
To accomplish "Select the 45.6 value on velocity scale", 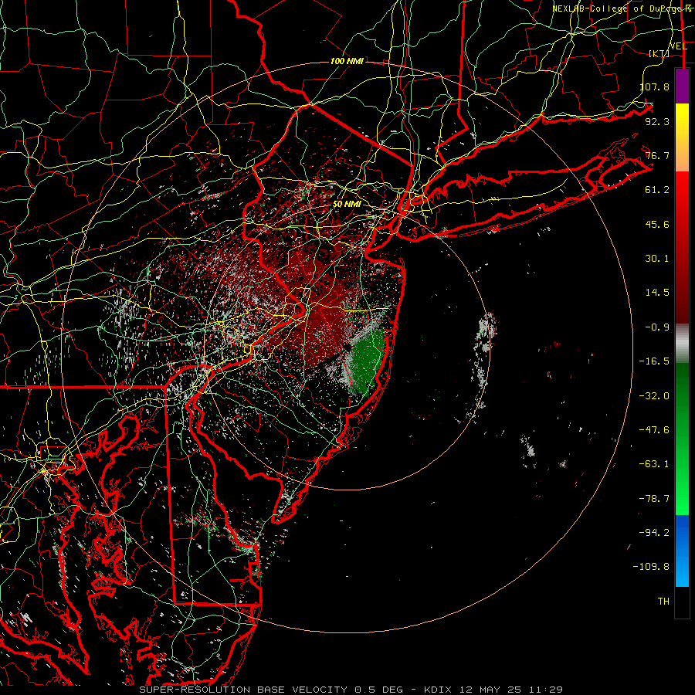I will pos(657,224).
